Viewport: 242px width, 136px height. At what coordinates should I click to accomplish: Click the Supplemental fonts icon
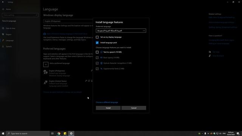click(101, 69)
